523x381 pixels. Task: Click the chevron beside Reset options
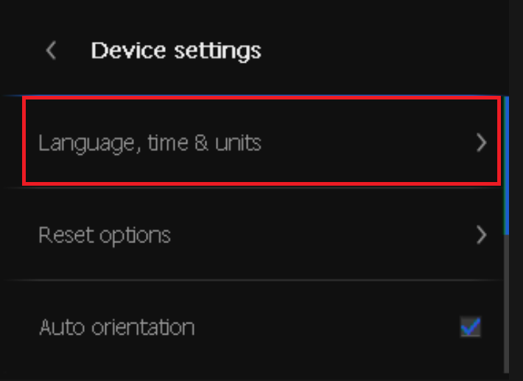tap(481, 235)
